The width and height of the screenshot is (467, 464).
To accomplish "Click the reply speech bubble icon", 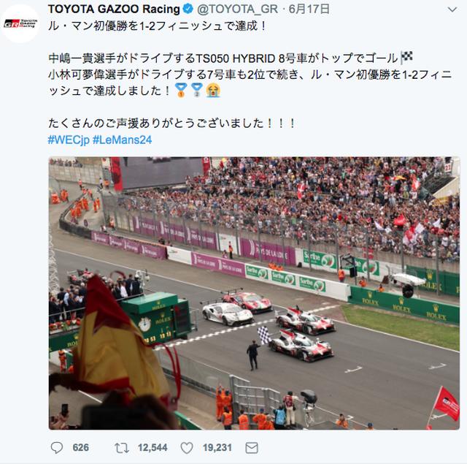I will pyautogui.click(x=57, y=448).
